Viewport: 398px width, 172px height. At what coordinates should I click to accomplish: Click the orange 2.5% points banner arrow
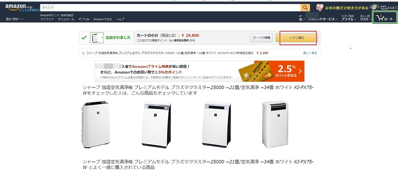tap(300, 71)
